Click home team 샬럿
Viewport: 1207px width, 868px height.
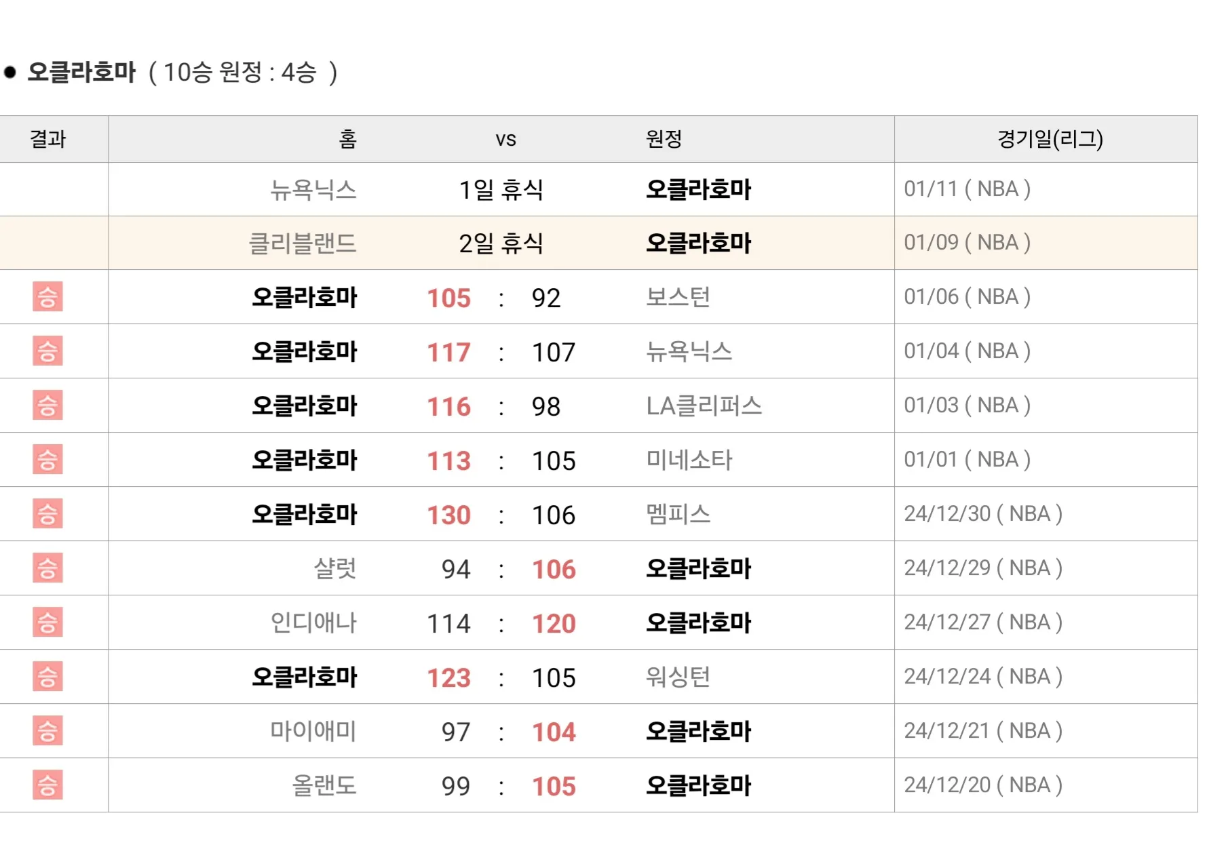pyautogui.click(x=335, y=568)
